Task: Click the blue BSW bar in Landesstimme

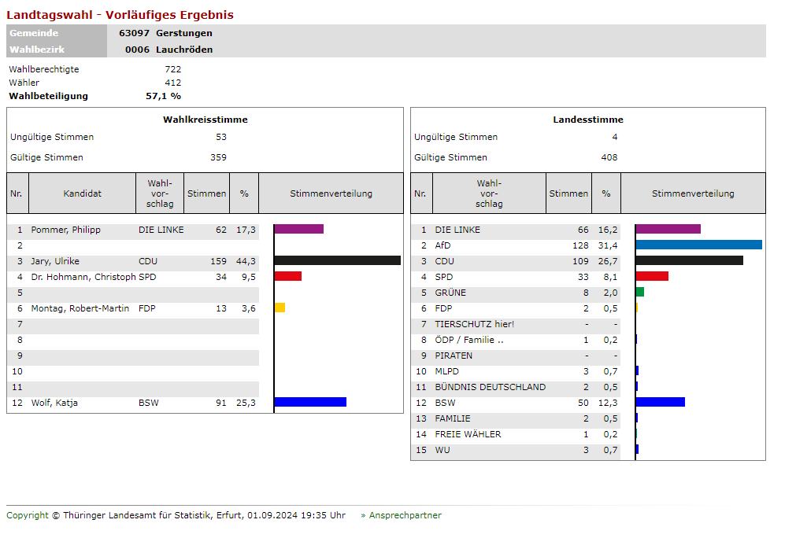Action: (x=661, y=402)
